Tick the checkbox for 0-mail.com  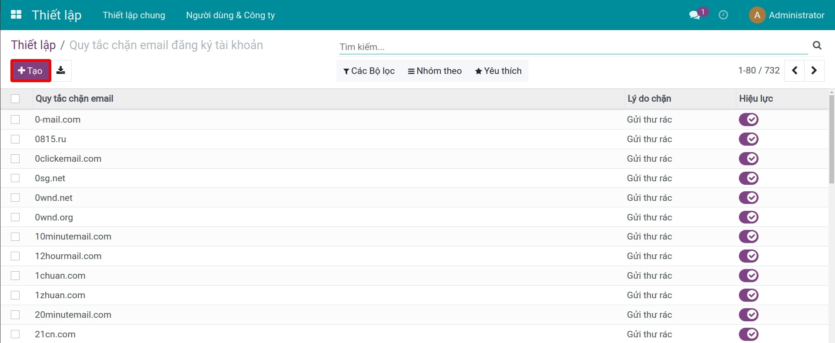[x=15, y=120]
